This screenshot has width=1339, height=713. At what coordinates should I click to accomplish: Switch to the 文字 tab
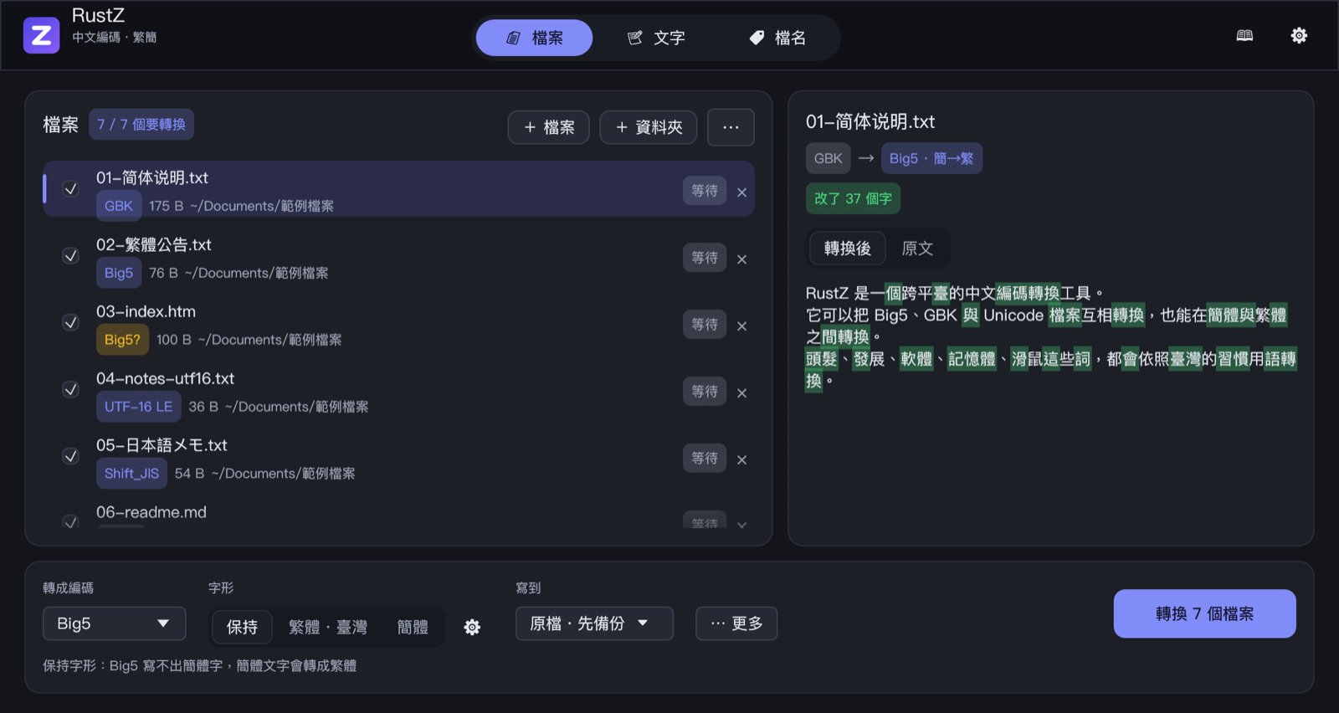coord(656,38)
